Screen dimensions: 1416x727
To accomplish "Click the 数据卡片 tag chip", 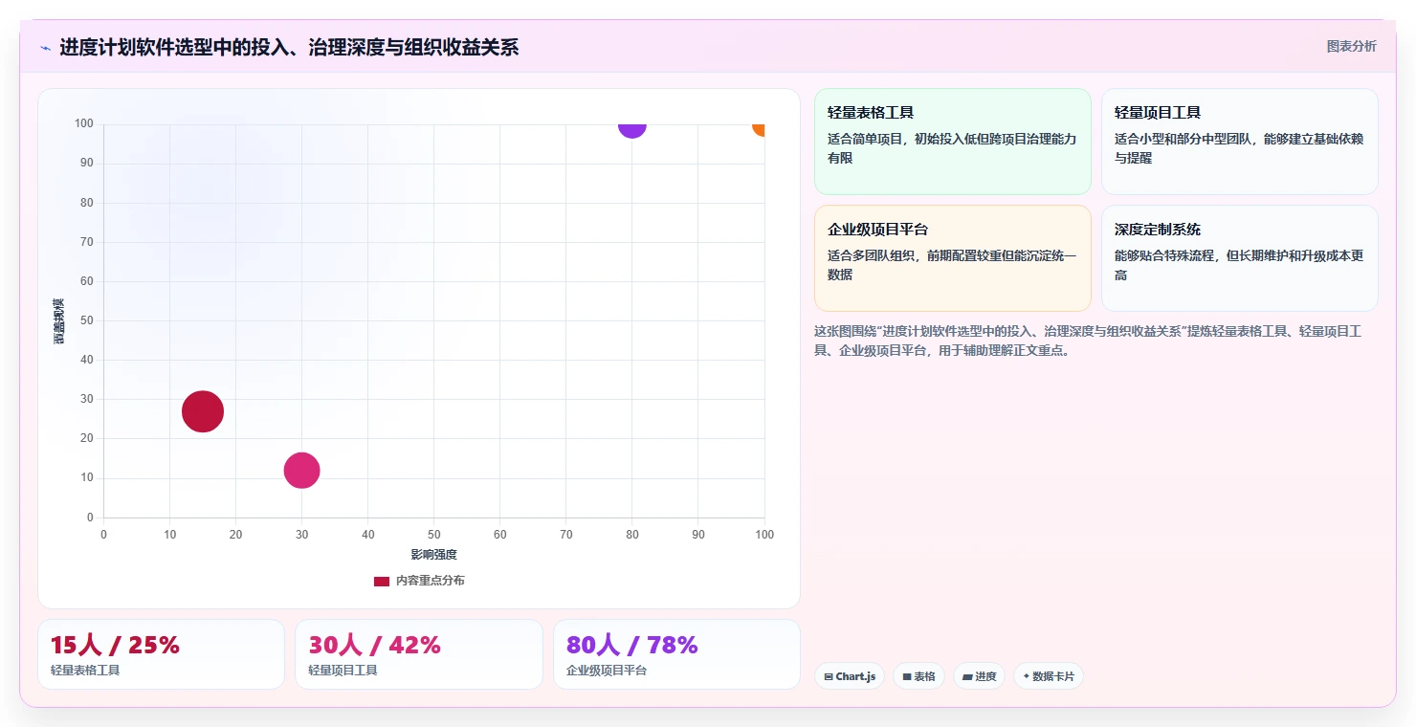I will pos(1048,676).
